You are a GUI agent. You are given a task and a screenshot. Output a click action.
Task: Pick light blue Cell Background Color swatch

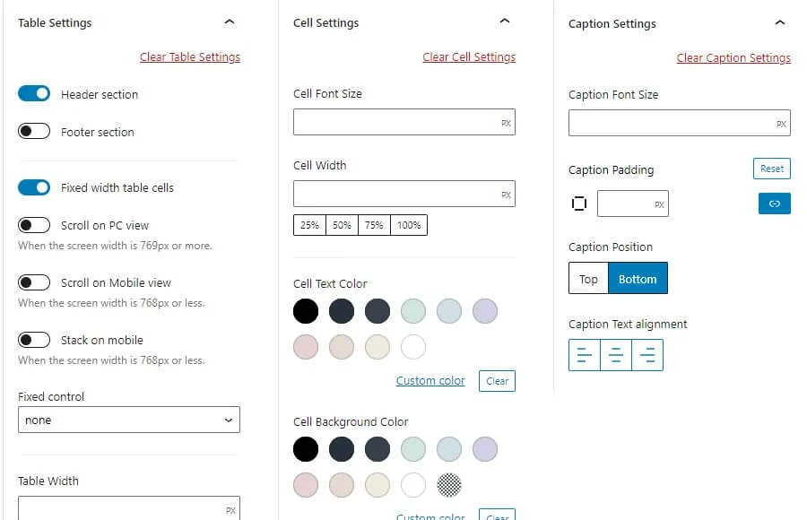tap(449, 449)
